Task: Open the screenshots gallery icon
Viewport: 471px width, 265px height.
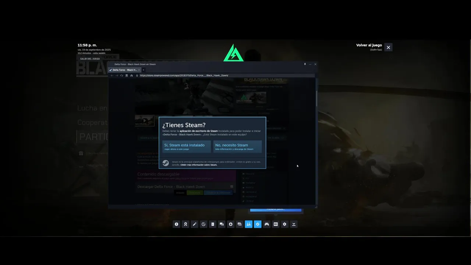Action: coord(240,224)
